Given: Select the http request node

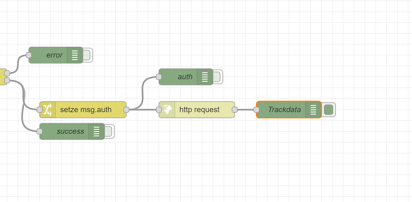Looking at the screenshot, I should [x=197, y=110].
